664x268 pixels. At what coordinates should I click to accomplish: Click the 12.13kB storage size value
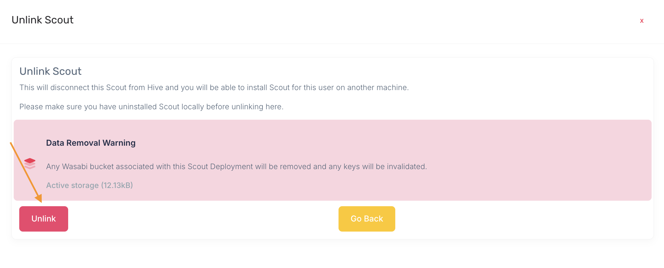tap(117, 185)
